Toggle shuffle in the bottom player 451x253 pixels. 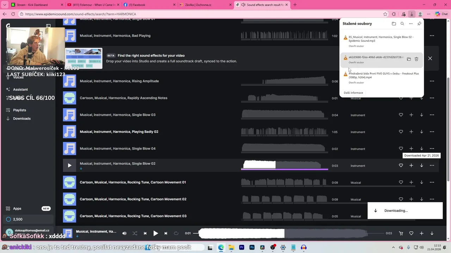pyautogui.click(x=135, y=233)
